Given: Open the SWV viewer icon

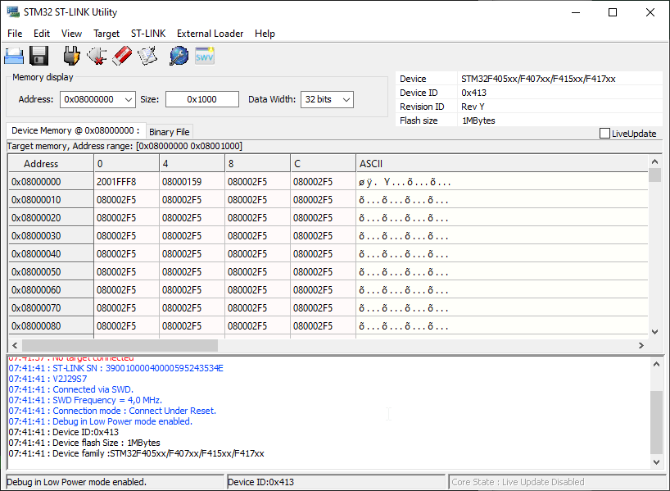Looking at the screenshot, I should point(204,56).
